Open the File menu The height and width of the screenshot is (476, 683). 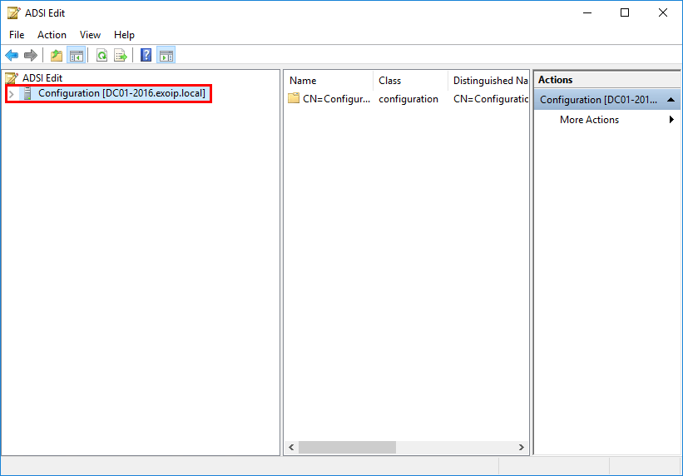coord(17,35)
